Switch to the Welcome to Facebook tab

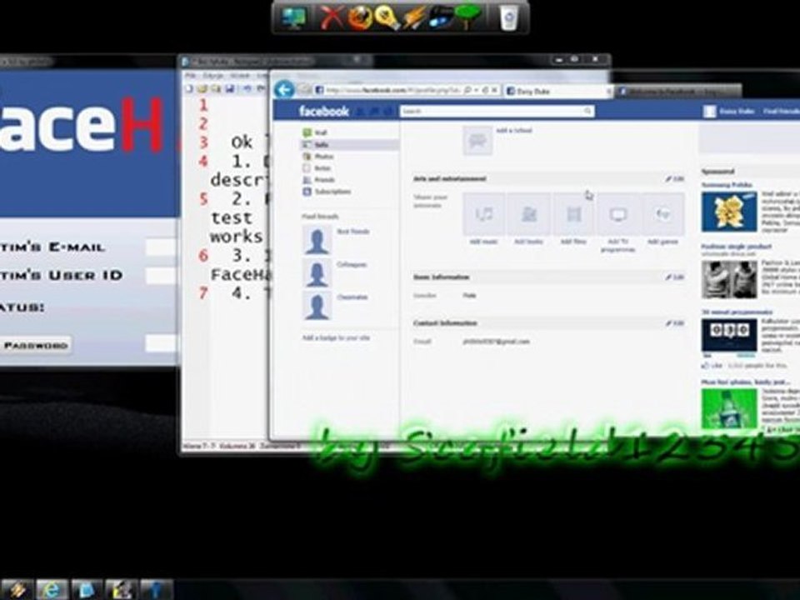point(677,92)
